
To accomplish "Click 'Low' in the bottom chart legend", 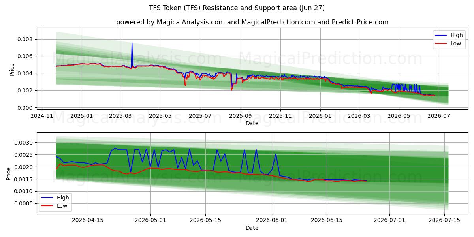I will pos(62,206).
